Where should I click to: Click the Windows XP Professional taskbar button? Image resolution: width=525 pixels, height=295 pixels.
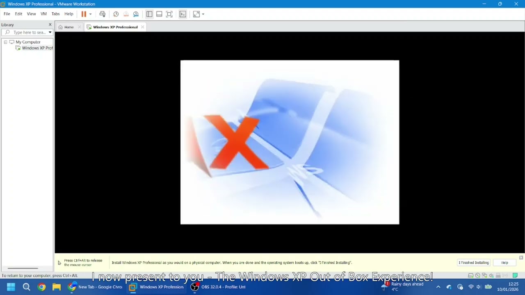coord(157,287)
